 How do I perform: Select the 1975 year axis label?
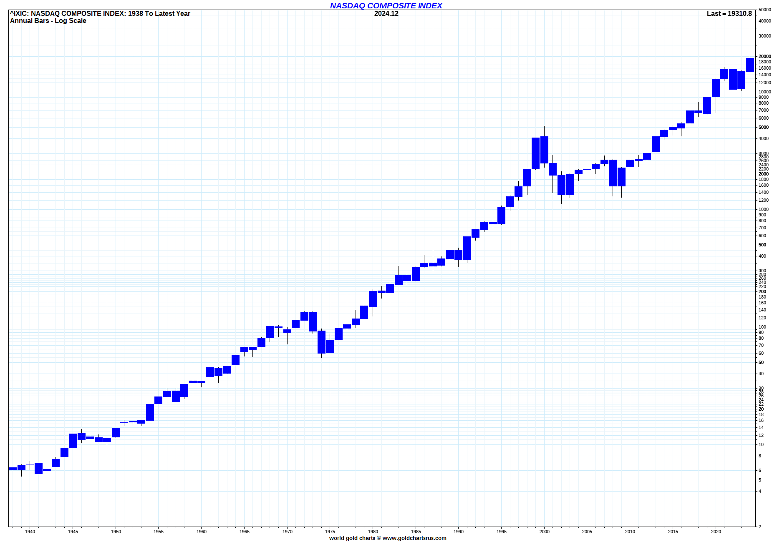[330, 532]
